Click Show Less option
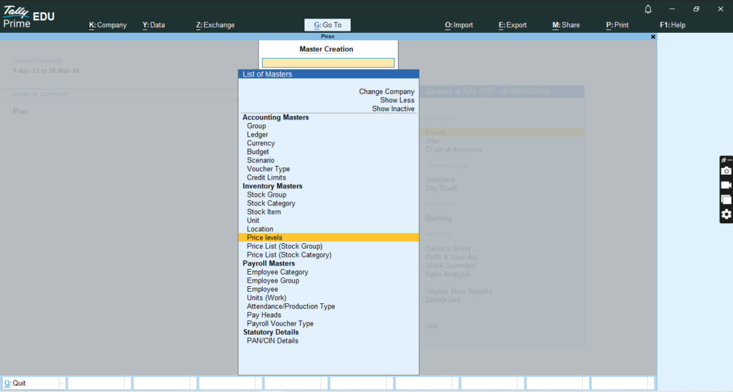Screen dimensions: 733x392 [397, 100]
